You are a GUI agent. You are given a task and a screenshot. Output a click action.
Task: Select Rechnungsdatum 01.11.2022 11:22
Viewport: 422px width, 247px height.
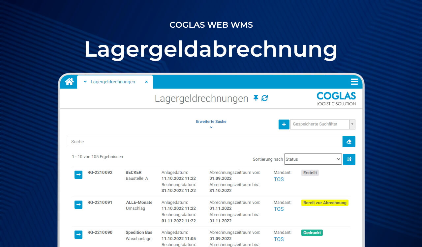point(179,221)
